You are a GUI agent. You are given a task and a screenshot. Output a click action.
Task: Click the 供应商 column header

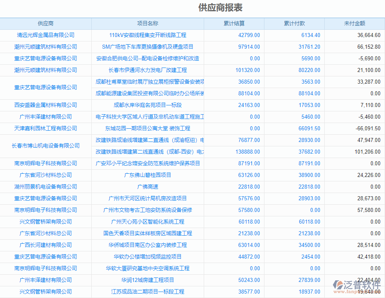pos(45,23)
